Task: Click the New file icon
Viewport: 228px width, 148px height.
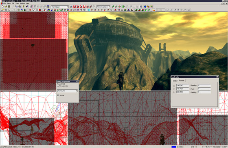Action: coord(2,7)
